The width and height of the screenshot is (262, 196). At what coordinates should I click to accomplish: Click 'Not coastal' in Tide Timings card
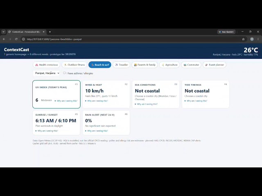tap(197, 91)
